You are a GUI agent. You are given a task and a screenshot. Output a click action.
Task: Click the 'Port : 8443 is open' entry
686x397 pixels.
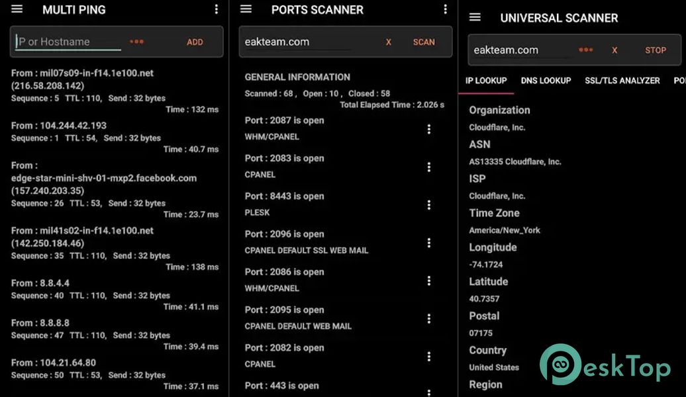284,197
